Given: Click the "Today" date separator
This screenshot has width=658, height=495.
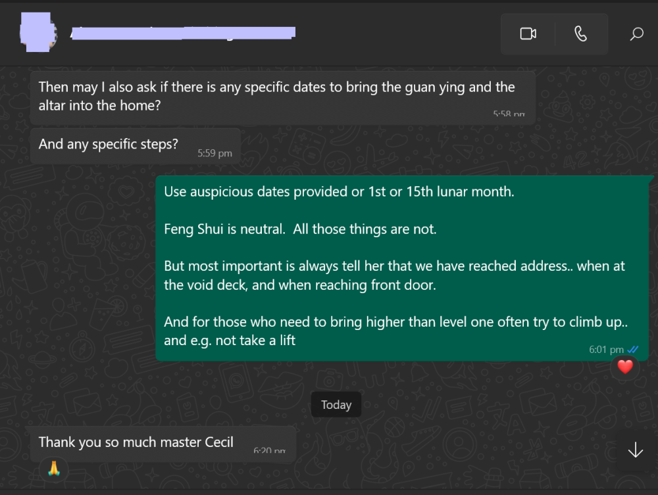Looking at the screenshot, I should (x=336, y=405).
